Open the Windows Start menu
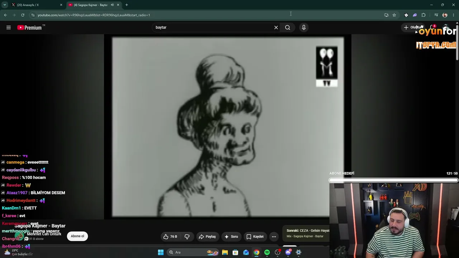Viewport: 459px width, 258px height. pyautogui.click(x=161, y=252)
